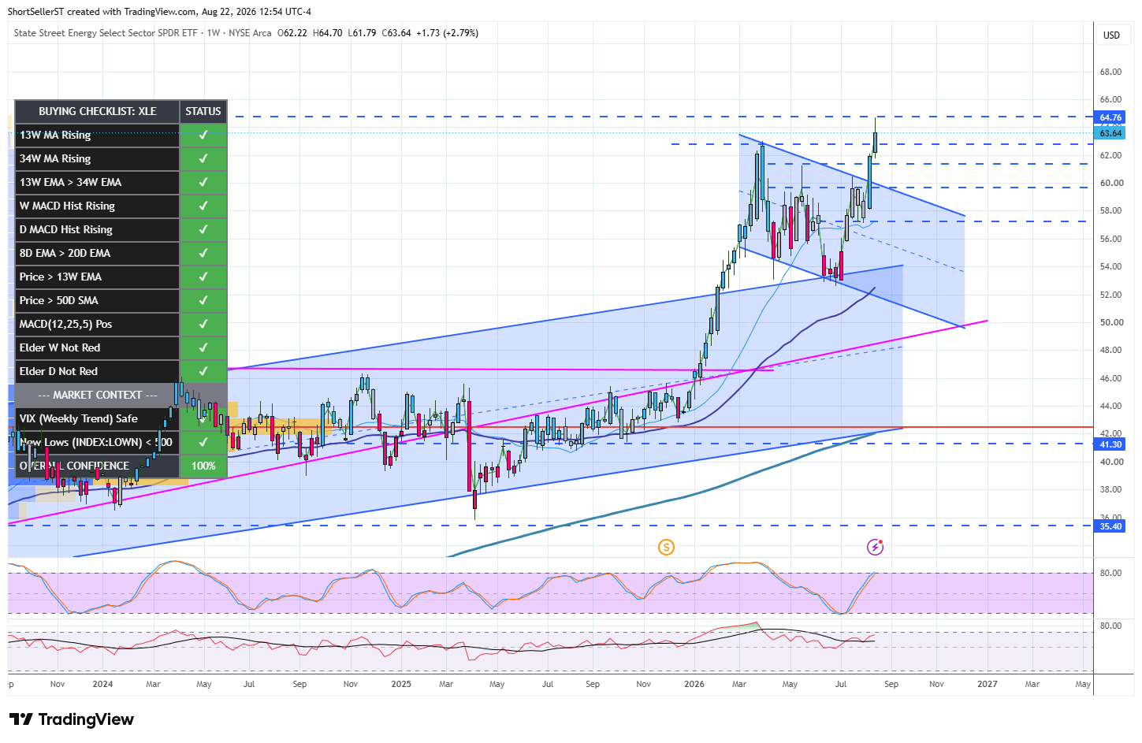1142x743 pixels.
Task: Click the purple lightning bolt event marker
Action: point(875,547)
